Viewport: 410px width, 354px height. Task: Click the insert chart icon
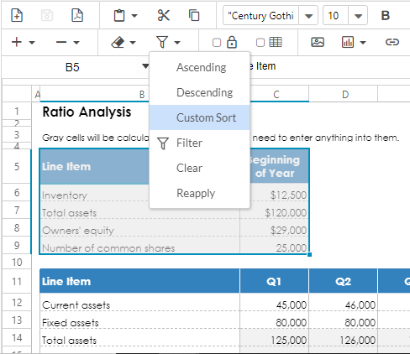(x=348, y=42)
